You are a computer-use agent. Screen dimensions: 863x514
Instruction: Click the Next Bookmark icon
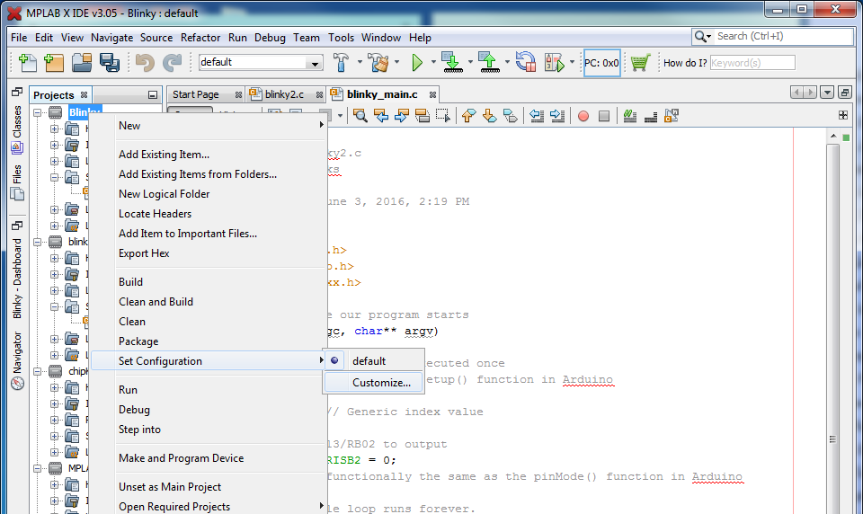click(x=489, y=116)
